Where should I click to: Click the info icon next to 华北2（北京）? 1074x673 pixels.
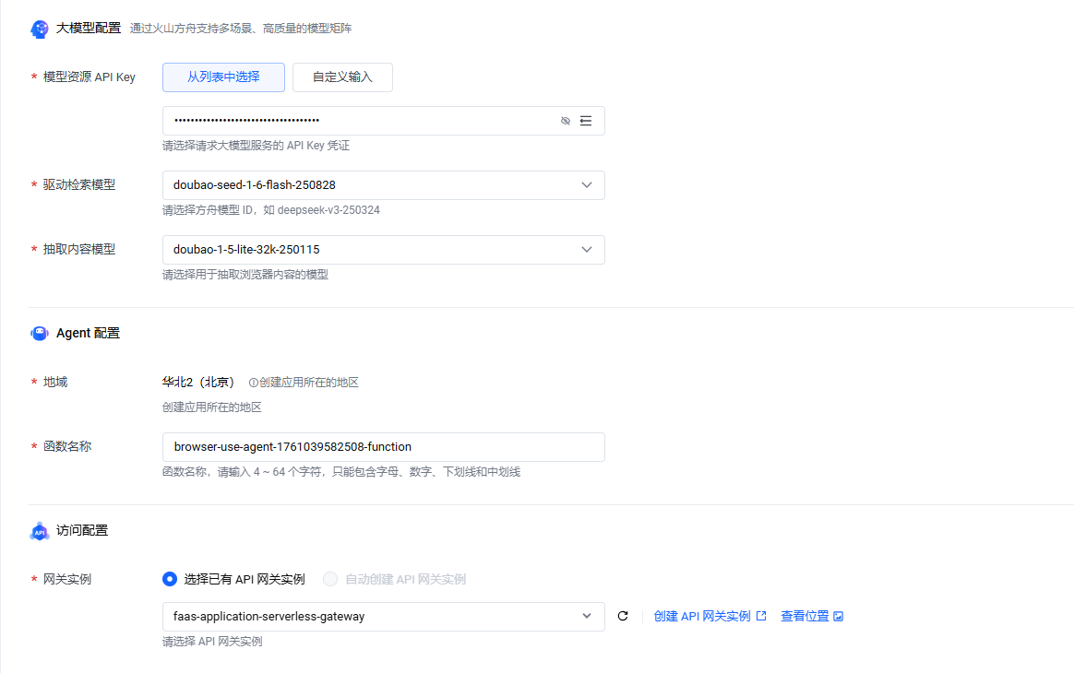point(254,383)
